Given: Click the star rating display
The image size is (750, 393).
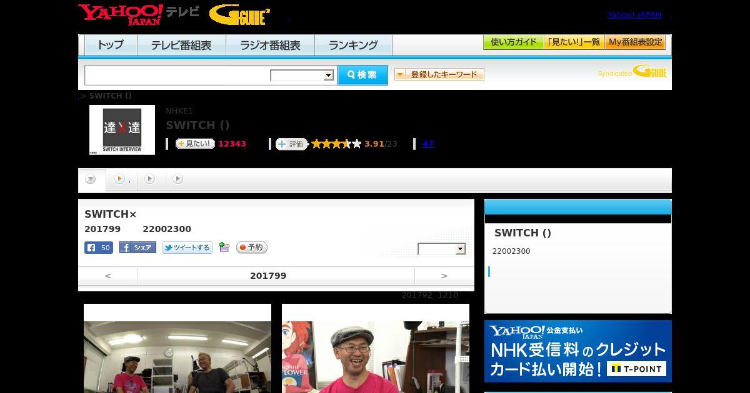Looking at the screenshot, I should point(336,144).
